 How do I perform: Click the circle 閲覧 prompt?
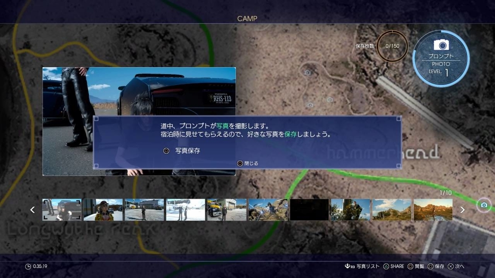pos(416,266)
